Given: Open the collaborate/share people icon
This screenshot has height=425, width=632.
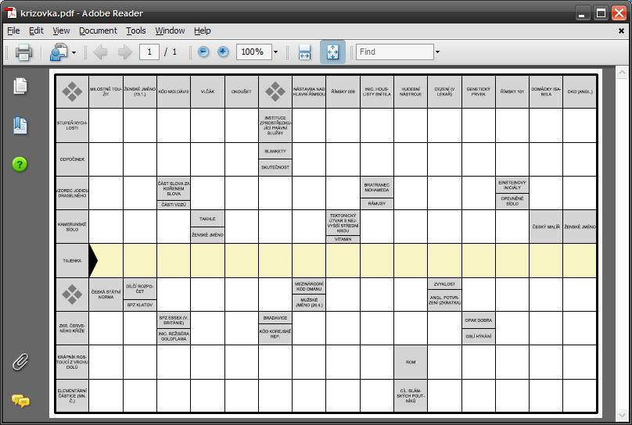Looking at the screenshot, I should (59, 52).
